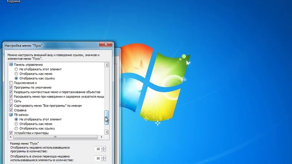
Task: Click the list's scroll down arrow
Action: coord(106,132)
